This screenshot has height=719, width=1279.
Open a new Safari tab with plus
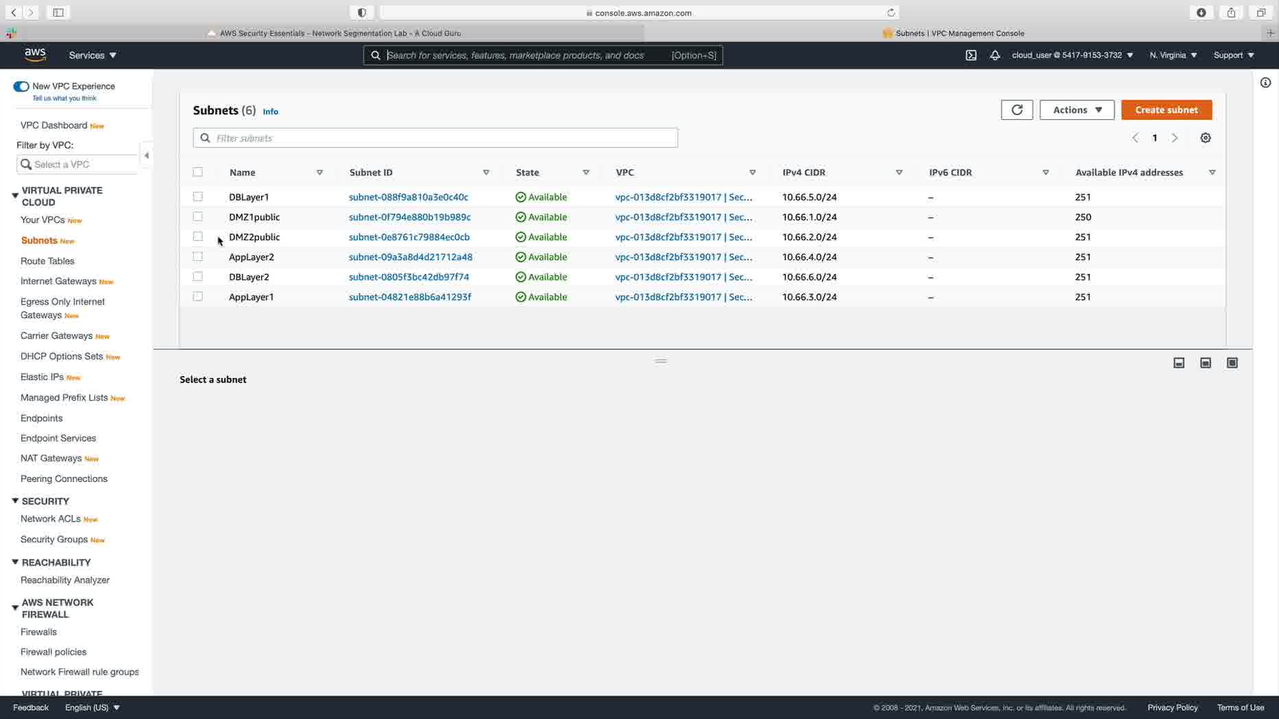point(1270,33)
